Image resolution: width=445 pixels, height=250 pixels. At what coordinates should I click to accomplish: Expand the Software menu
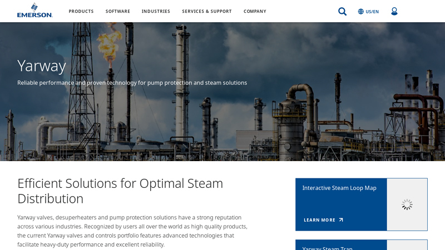coord(118,11)
